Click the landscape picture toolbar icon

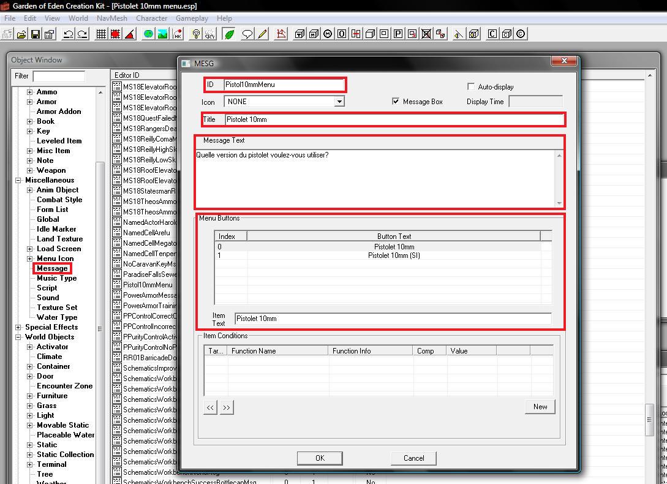point(162,34)
